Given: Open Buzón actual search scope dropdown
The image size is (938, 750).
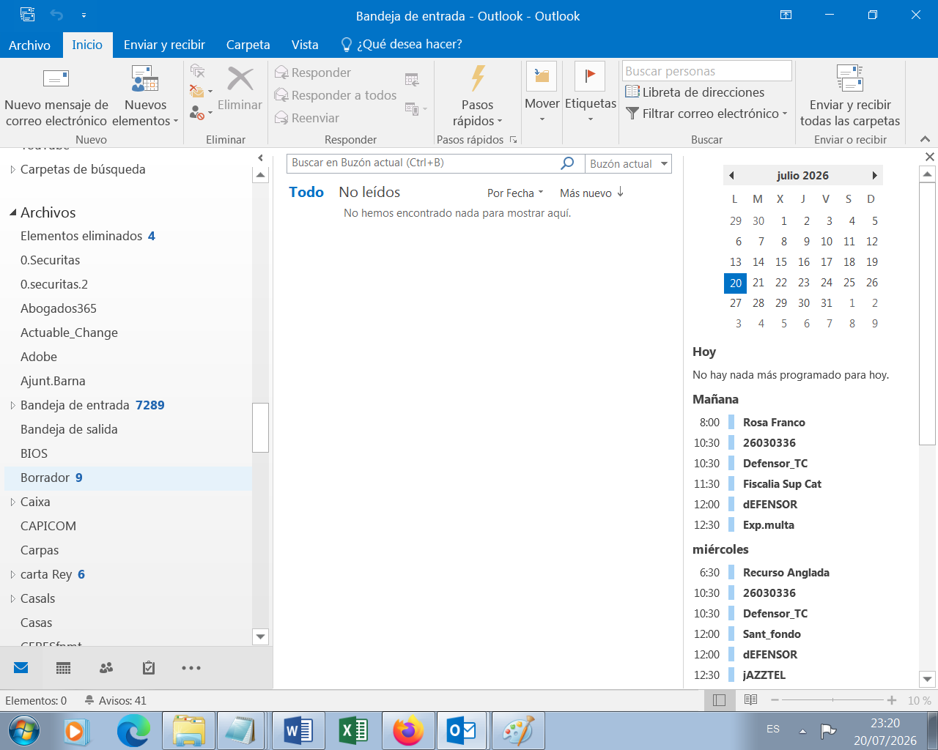Looking at the screenshot, I should (628, 163).
